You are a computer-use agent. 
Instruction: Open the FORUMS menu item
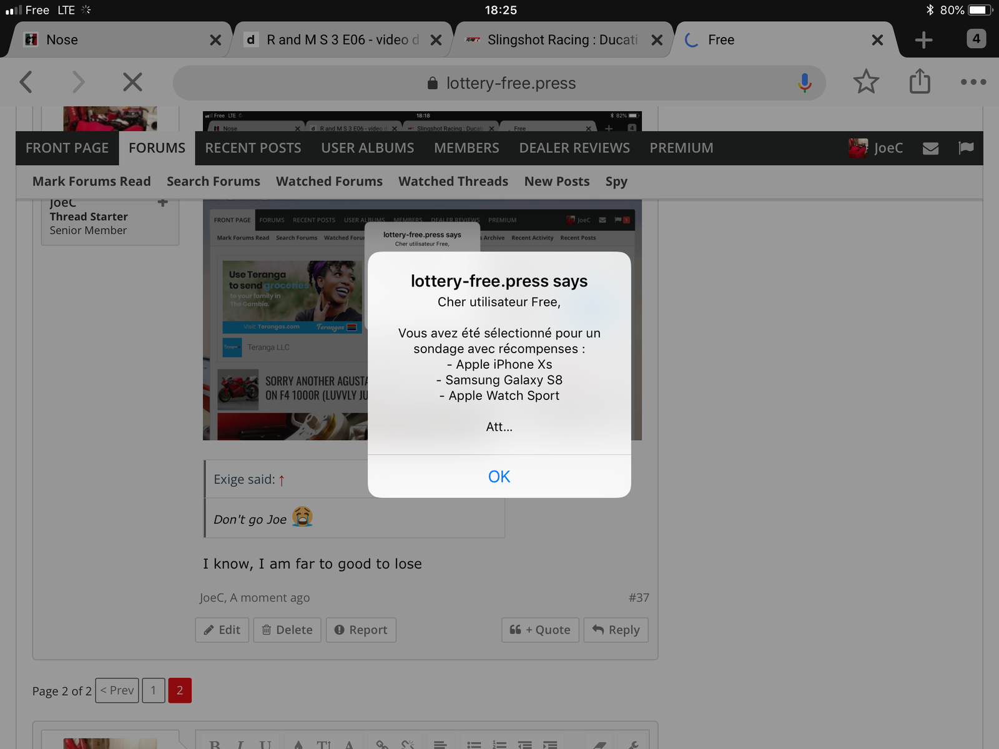[157, 148]
